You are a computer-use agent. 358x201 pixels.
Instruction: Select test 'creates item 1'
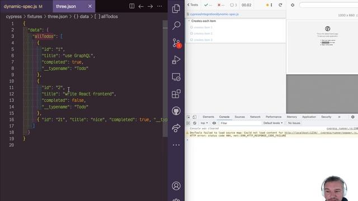pyautogui.click(x=203, y=27)
